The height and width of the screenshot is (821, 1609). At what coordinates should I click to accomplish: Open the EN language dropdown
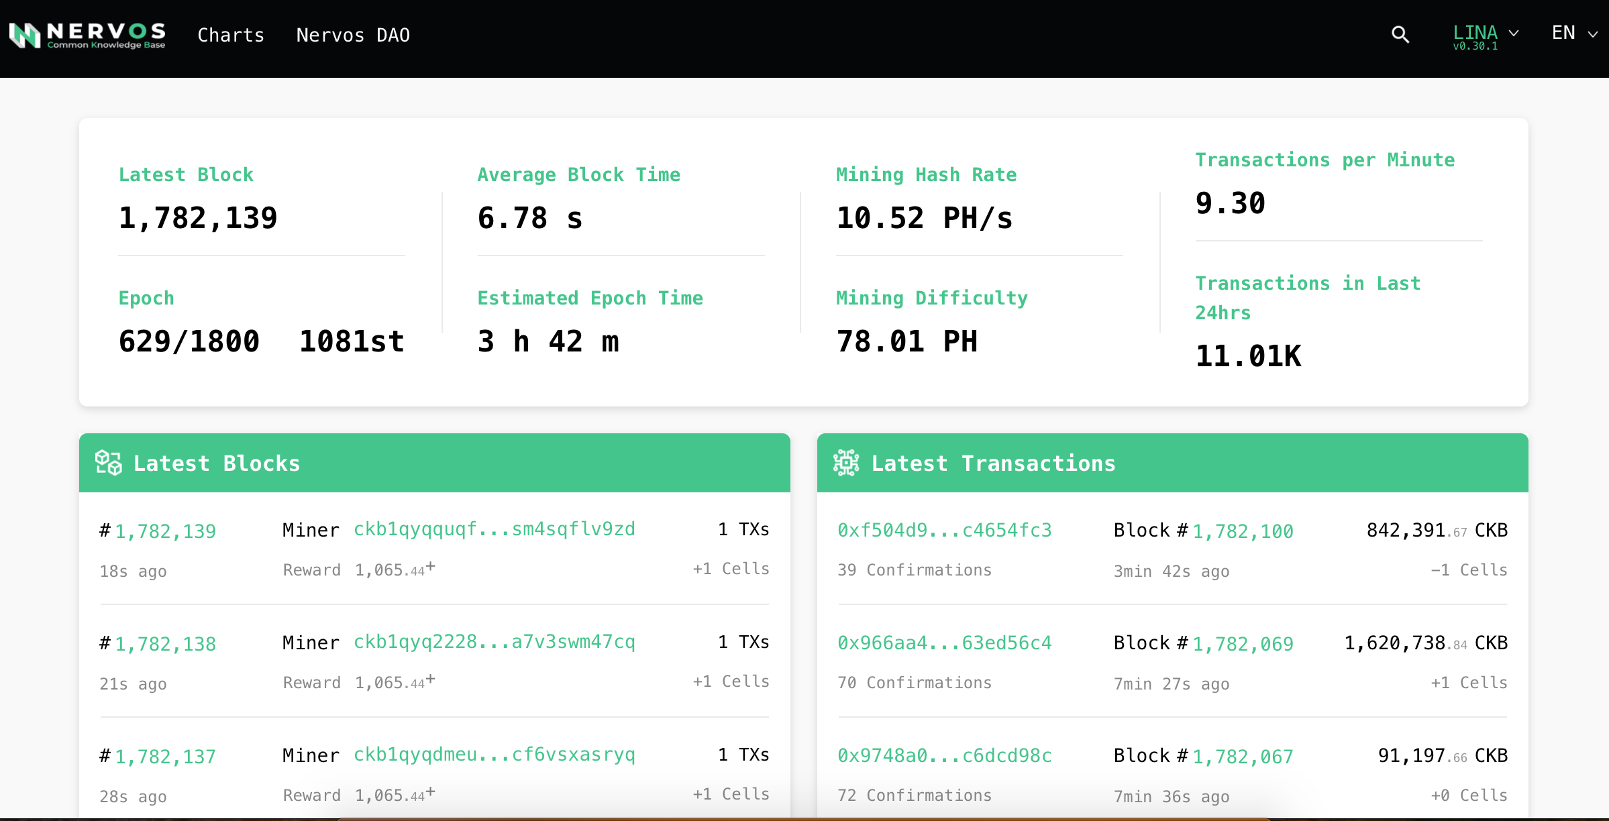click(1563, 33)
